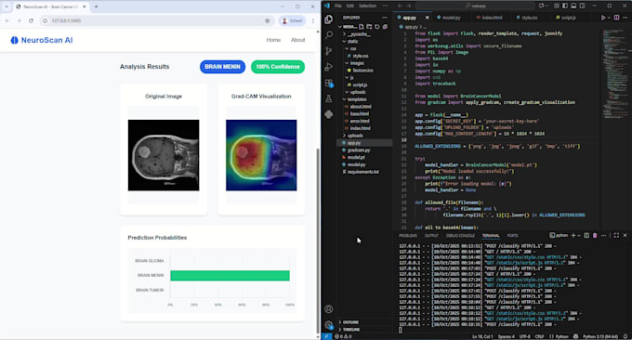The width and height of the screenshot is (632, 340).
Task: Click the green BRAIN MENIN probability bar
Action: tap(230, 276)
